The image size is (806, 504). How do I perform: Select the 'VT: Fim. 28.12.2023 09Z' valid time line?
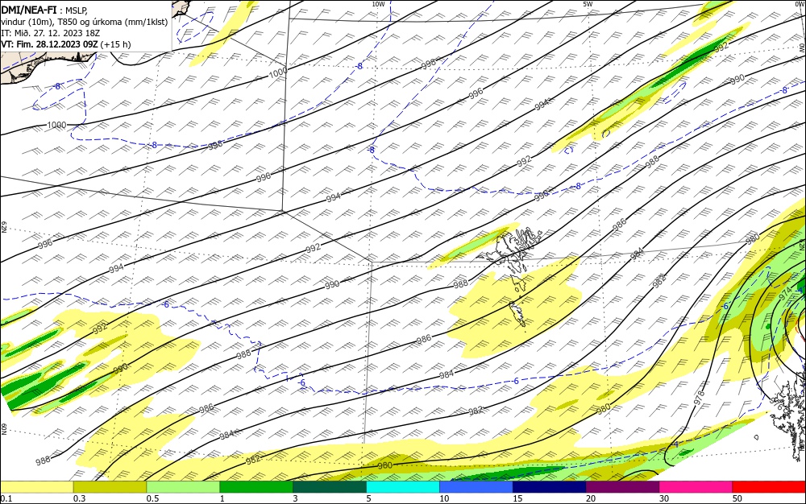[x=66, y=44]
